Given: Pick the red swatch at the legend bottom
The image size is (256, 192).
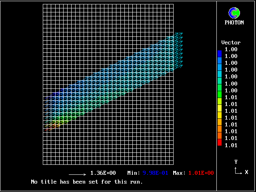Looking at the screenshot, I should [x=219, y=142].
